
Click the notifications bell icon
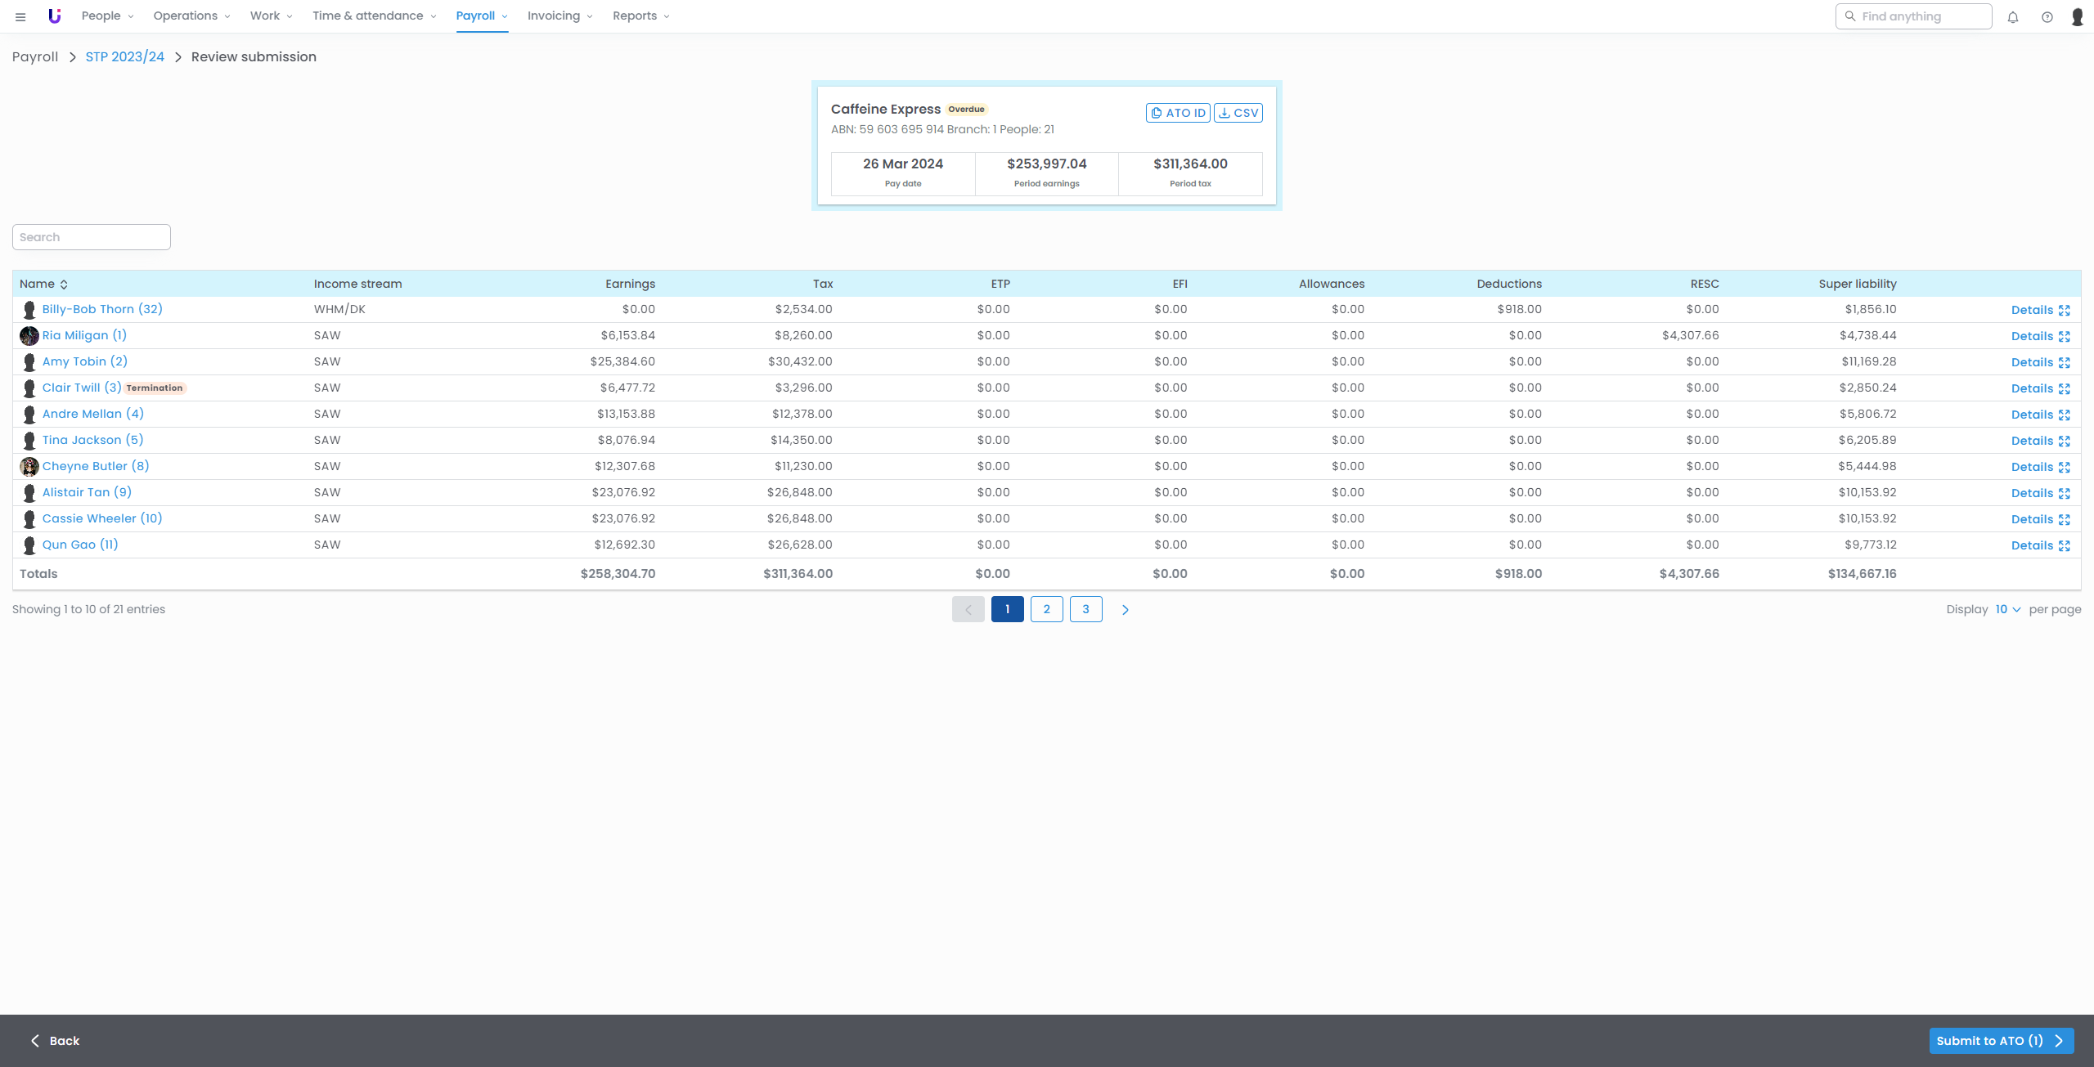(2013, 16)
